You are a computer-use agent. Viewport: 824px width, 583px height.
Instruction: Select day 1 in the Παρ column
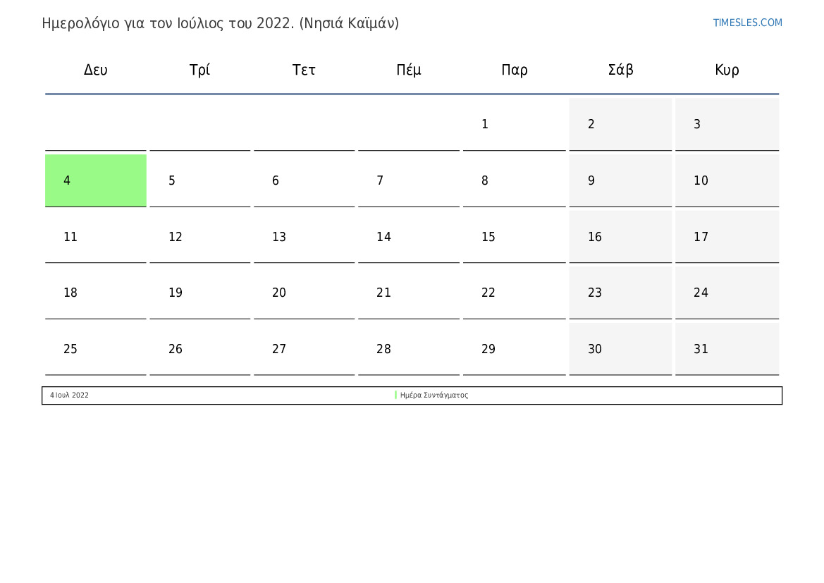click(x=514, y=124)
